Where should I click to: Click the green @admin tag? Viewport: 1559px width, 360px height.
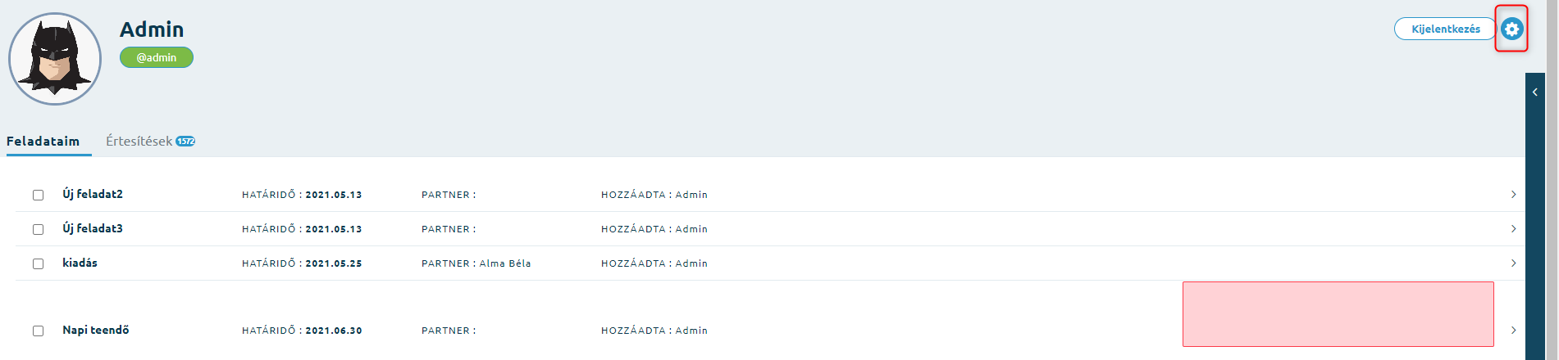click(x=157, y=57)
